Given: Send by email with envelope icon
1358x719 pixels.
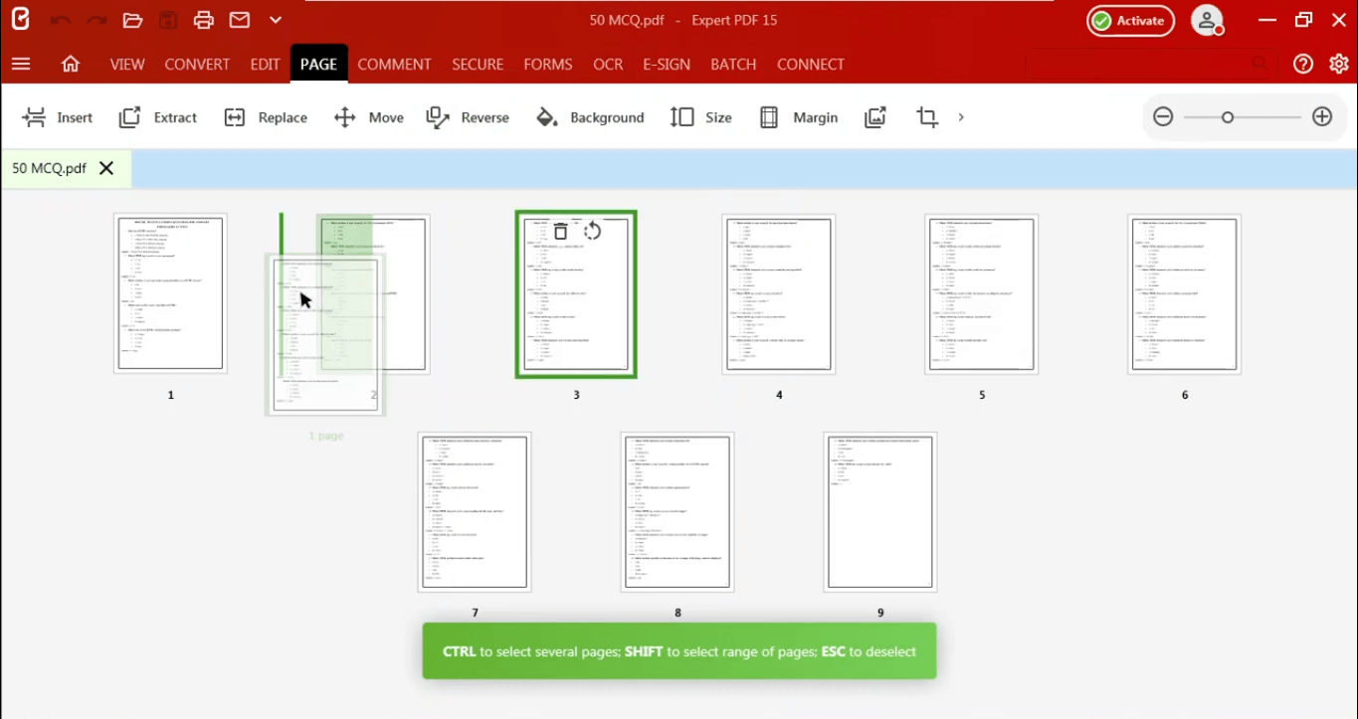Looking at the screenshot, I should (x=240, y=20).
